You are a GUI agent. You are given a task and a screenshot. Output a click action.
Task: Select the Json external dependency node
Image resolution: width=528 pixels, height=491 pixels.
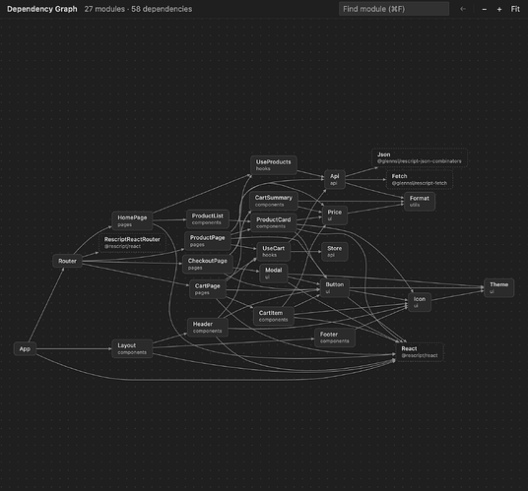pos(420,157)
